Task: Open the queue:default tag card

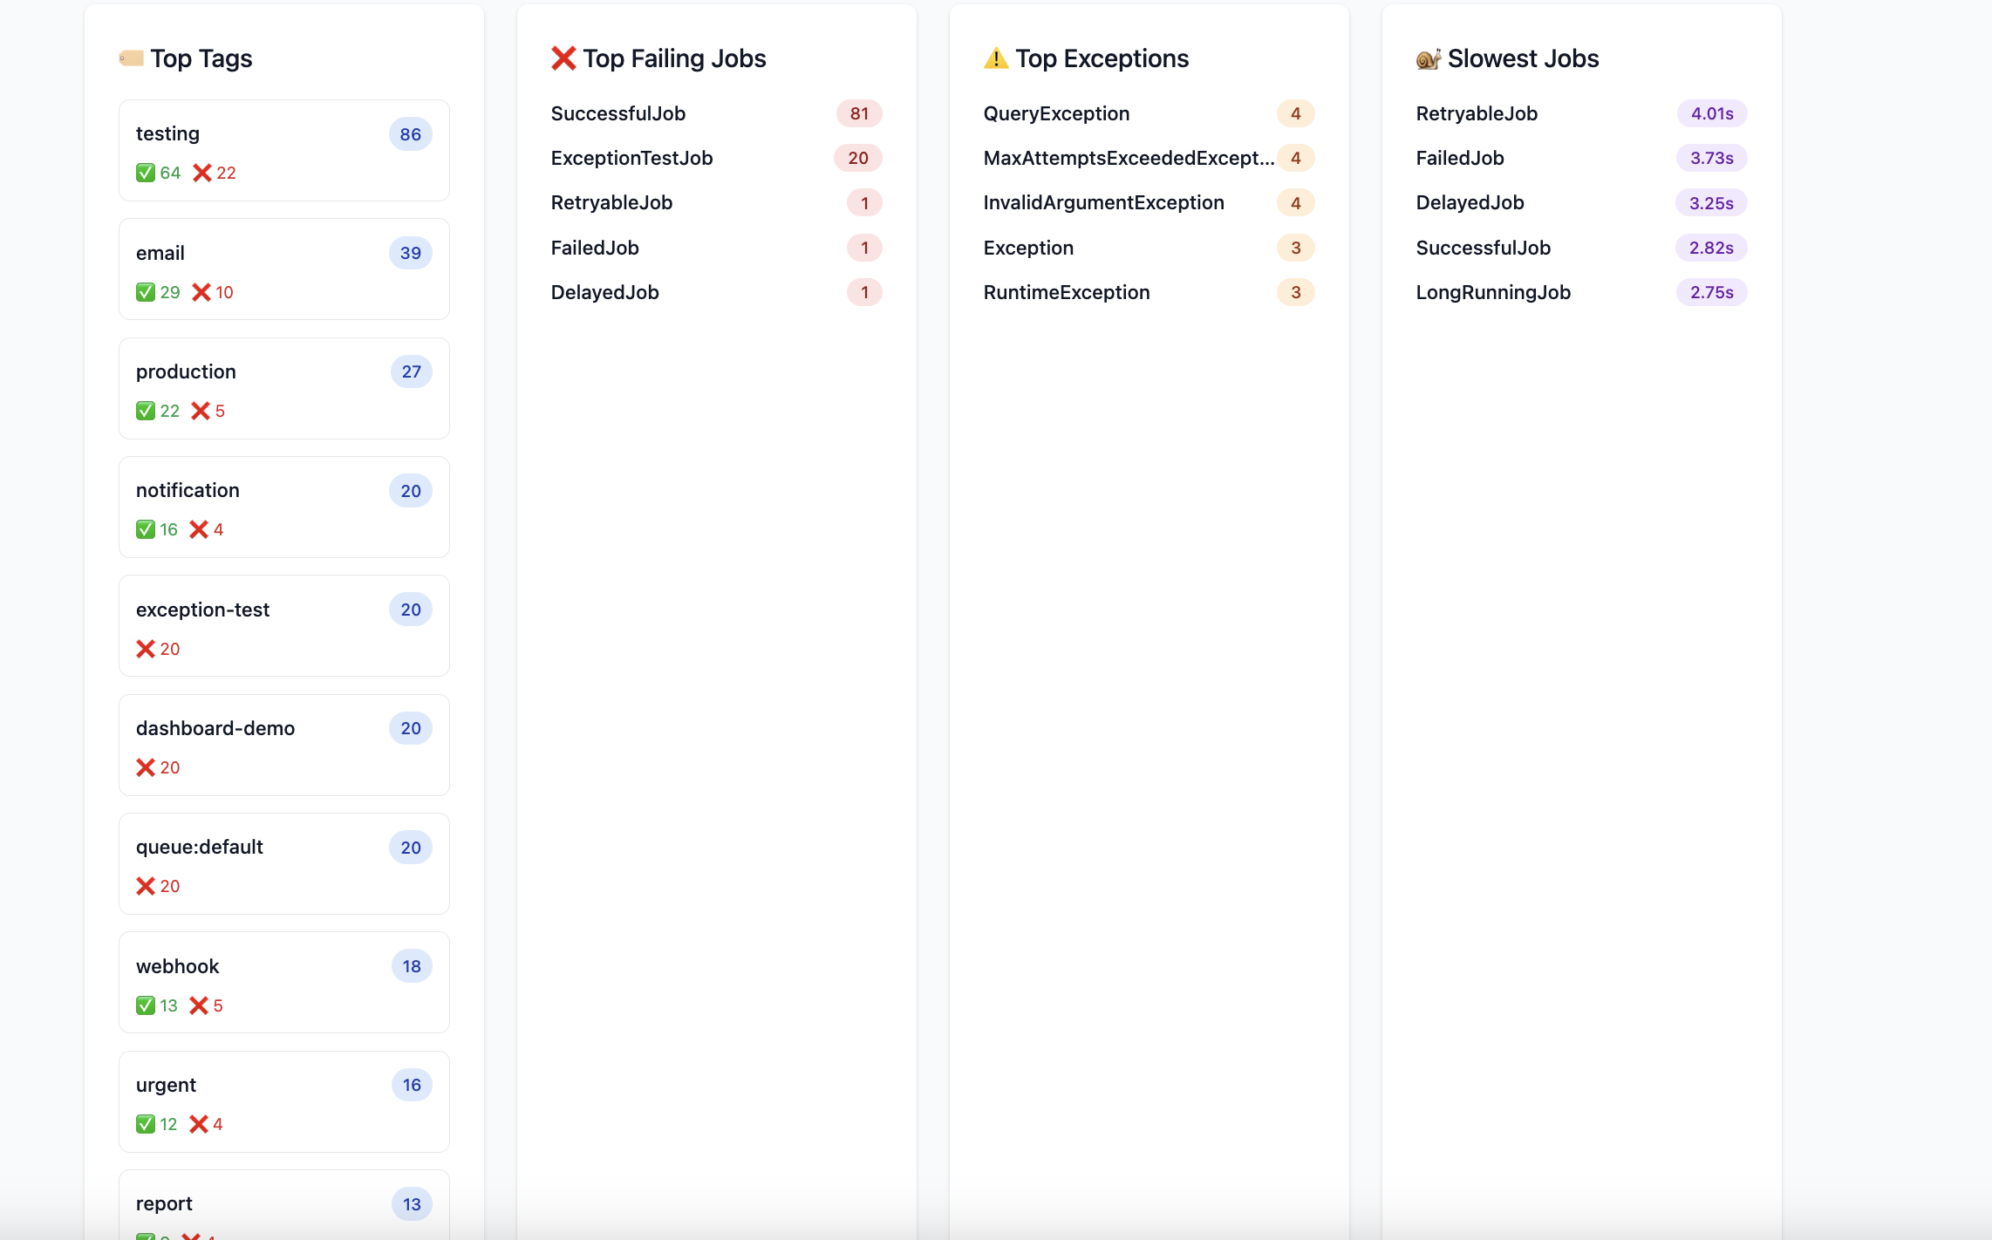Action: [x=283, y=864]
